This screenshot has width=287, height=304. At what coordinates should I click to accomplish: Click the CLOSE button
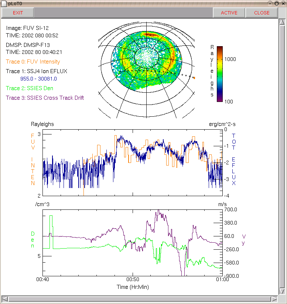(262, 13)
